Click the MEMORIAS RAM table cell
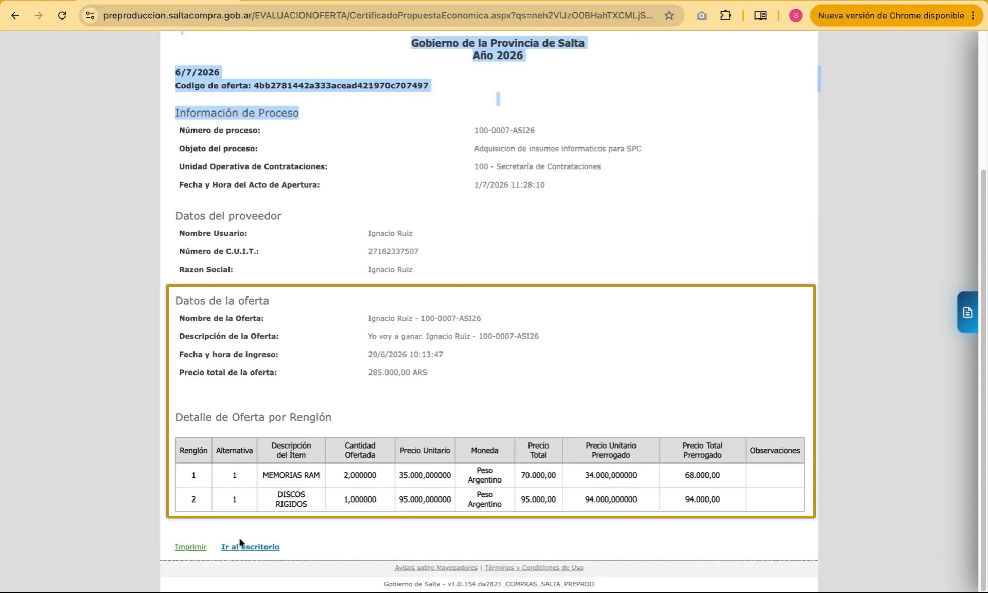988x593 pixels. tap(291, 475)
